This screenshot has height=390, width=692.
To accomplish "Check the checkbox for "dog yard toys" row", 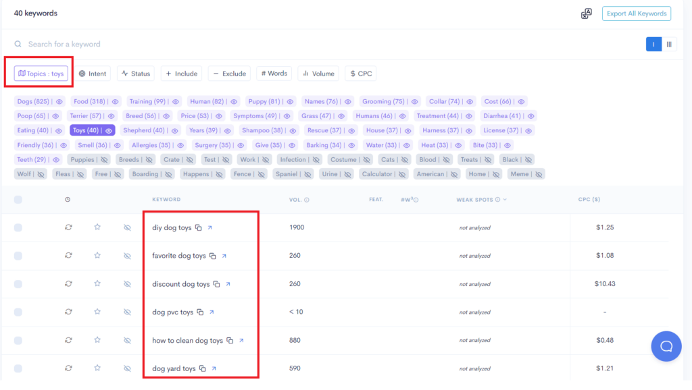I will (18, 368).
